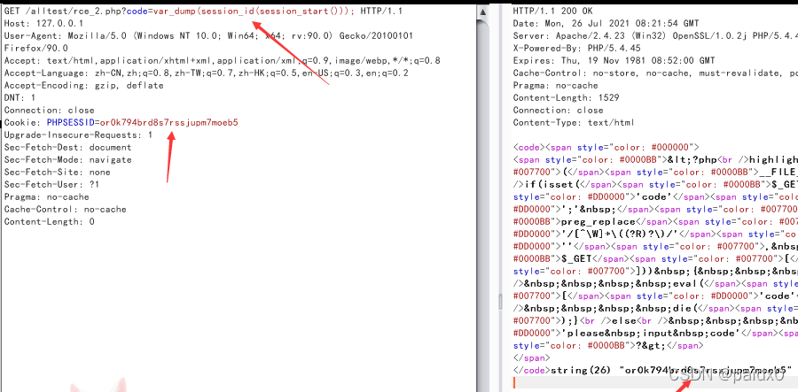Click the Content-Type: text/html header
Viewport: 798px width, 392px height.
click(x=574, y=122)
